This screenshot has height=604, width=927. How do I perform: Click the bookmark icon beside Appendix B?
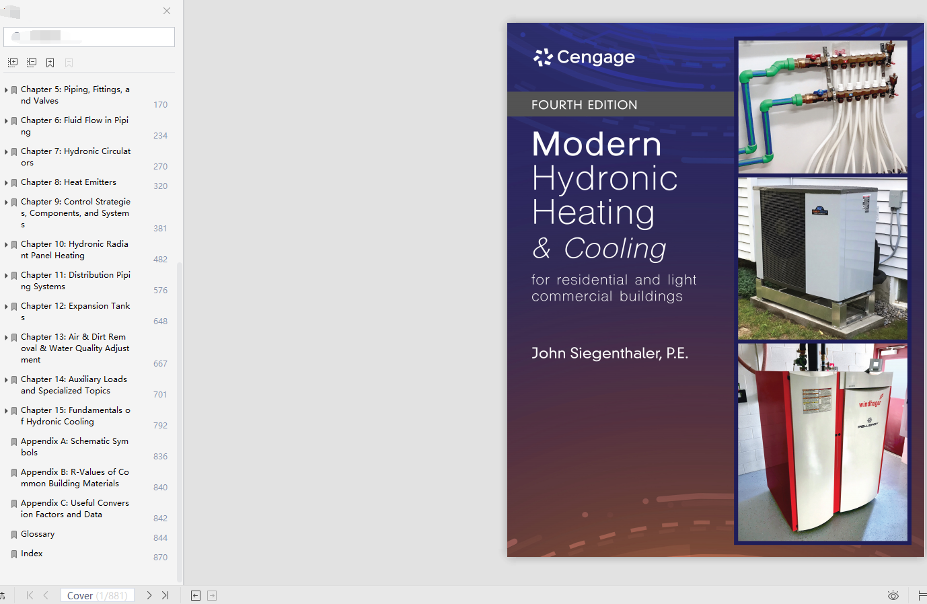pyautogui.click(x=14, y=473)
